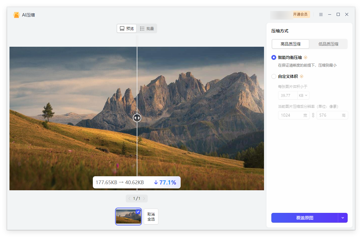362x237 pixels.
Task: Click the VIP badge next to 智能均衡压缩
Action: (x=306, y=57)
